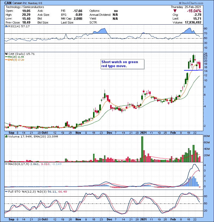Viewport: 214px width, 222px height.
Task: Select the Mkt Cap value 2.09B
Action: pyautogui.click(x=78, y=19)
